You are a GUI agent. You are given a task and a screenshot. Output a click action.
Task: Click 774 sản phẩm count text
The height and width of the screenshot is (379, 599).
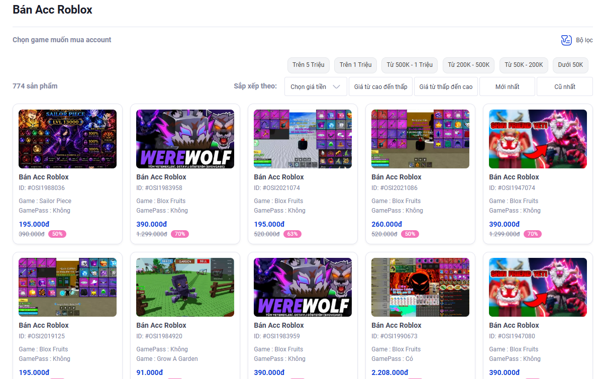pos(35,86)
